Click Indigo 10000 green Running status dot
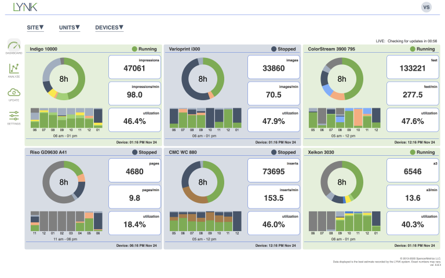The height and width of the screenshot is (278, 445). point(134,49)
